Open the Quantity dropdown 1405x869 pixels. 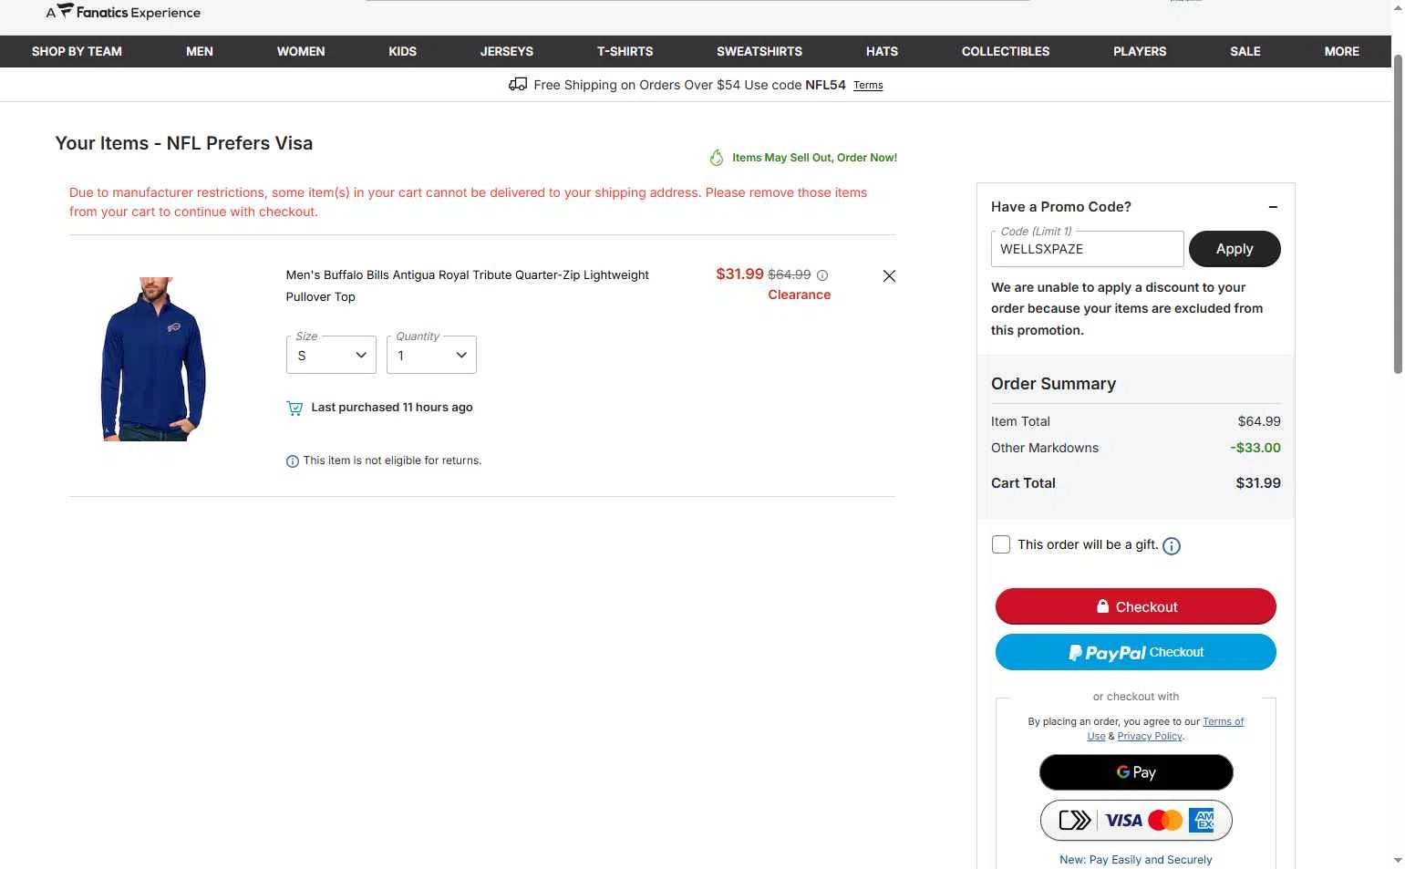[431, 355]
